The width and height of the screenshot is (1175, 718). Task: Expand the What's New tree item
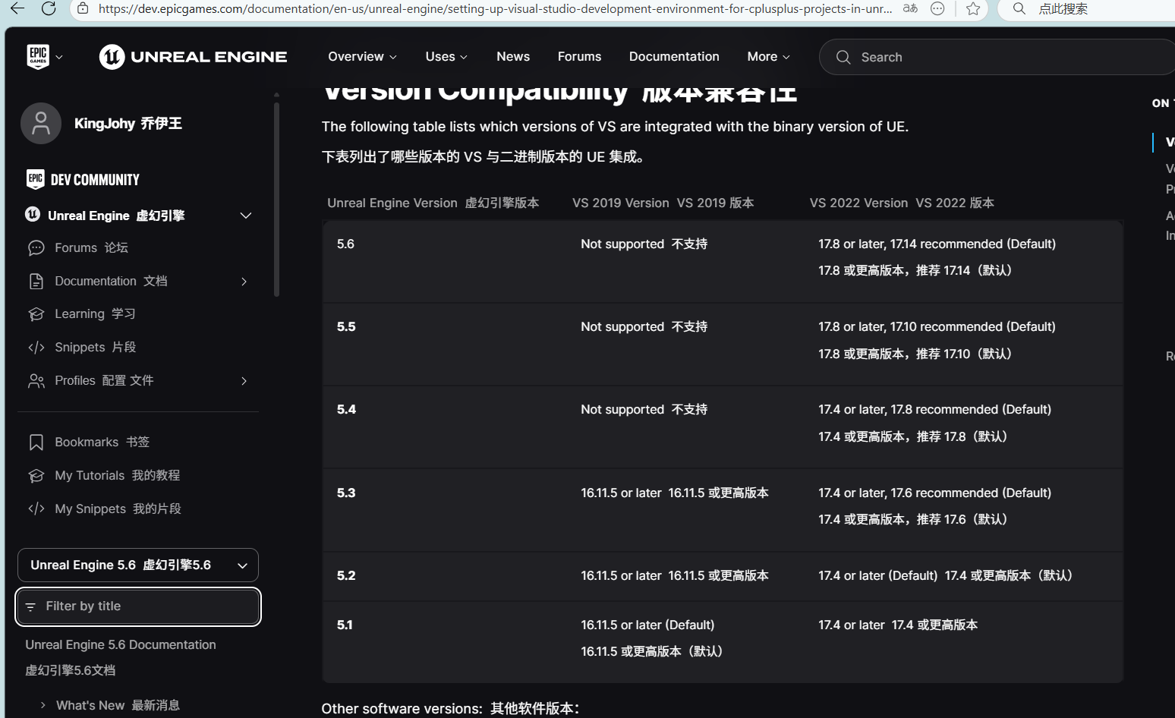click(x=43, y=705)
